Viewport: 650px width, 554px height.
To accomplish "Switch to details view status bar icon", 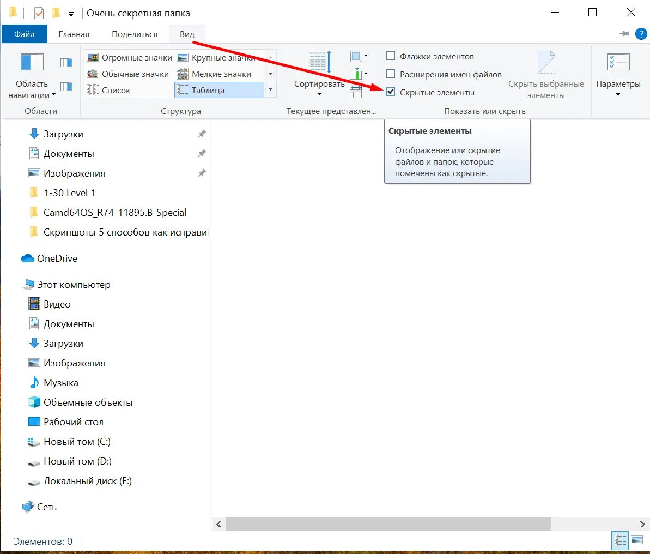I will (x=620, y=540).
